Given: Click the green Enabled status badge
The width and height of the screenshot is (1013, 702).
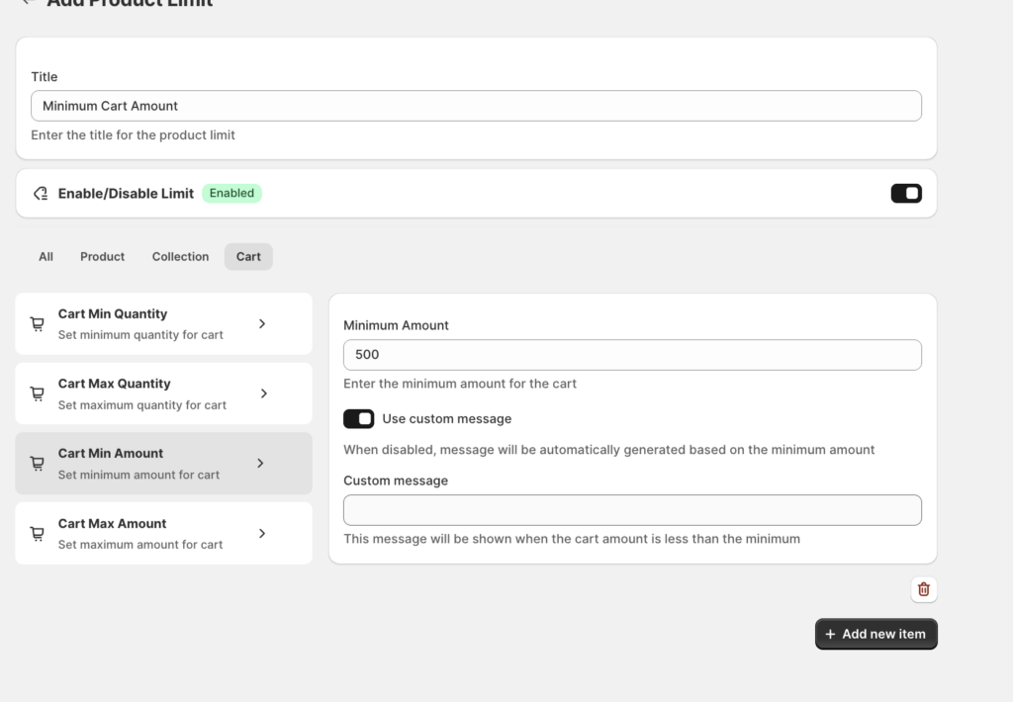Looking at the screenshot, I should (231, 193).
